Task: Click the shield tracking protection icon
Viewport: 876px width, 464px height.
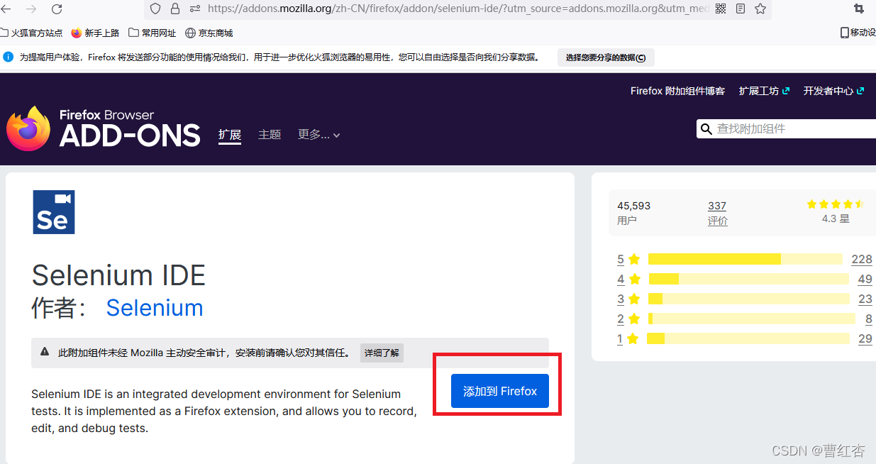Action: tap(155, 9)
